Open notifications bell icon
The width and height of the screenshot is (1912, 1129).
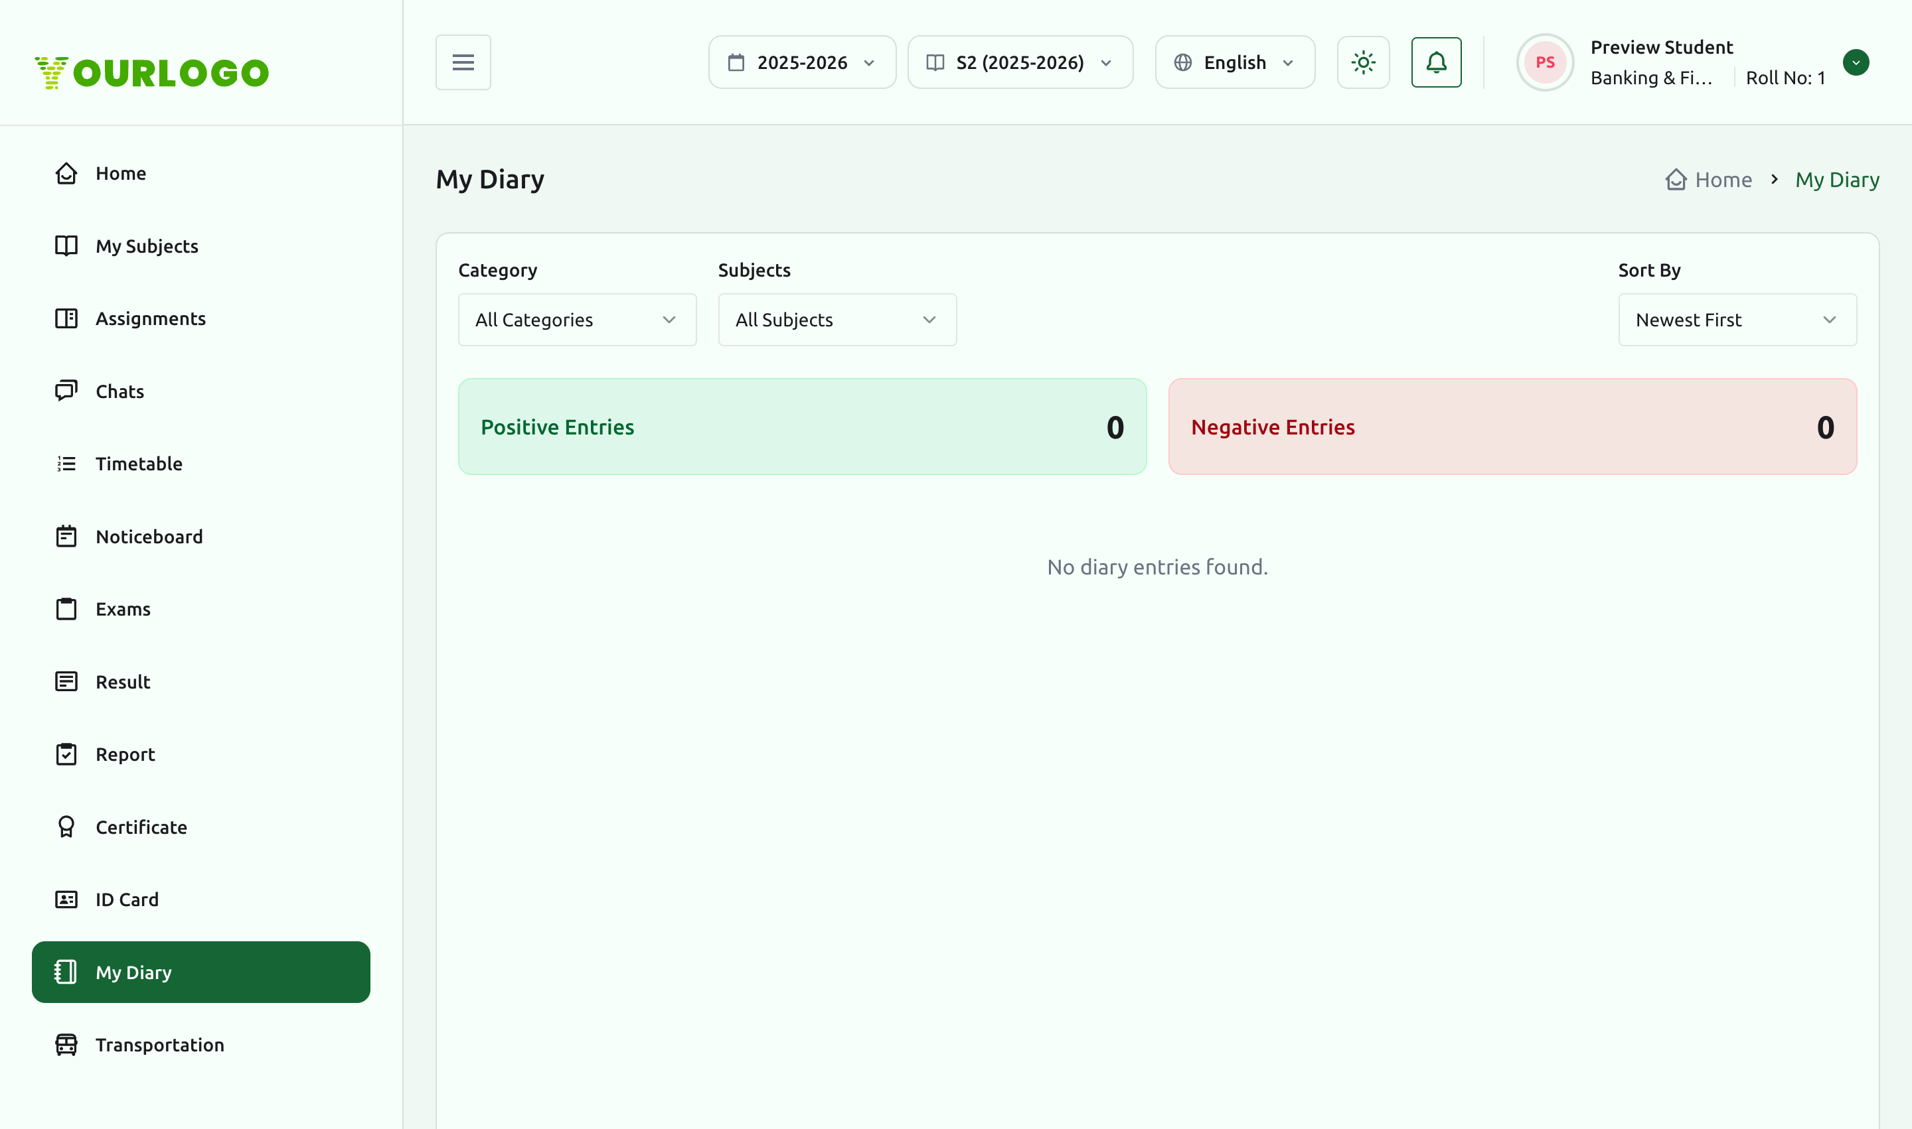click(1436, 62)
